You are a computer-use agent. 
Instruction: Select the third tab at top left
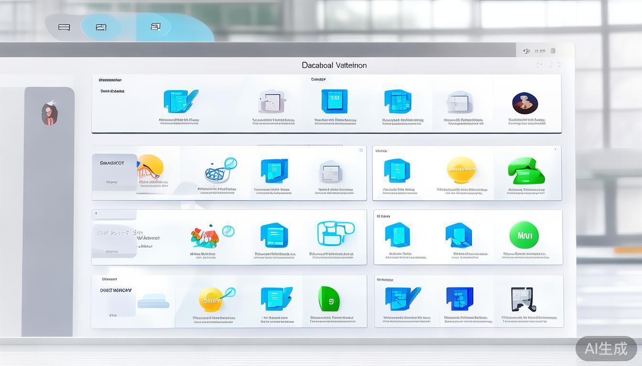(155, 27)
